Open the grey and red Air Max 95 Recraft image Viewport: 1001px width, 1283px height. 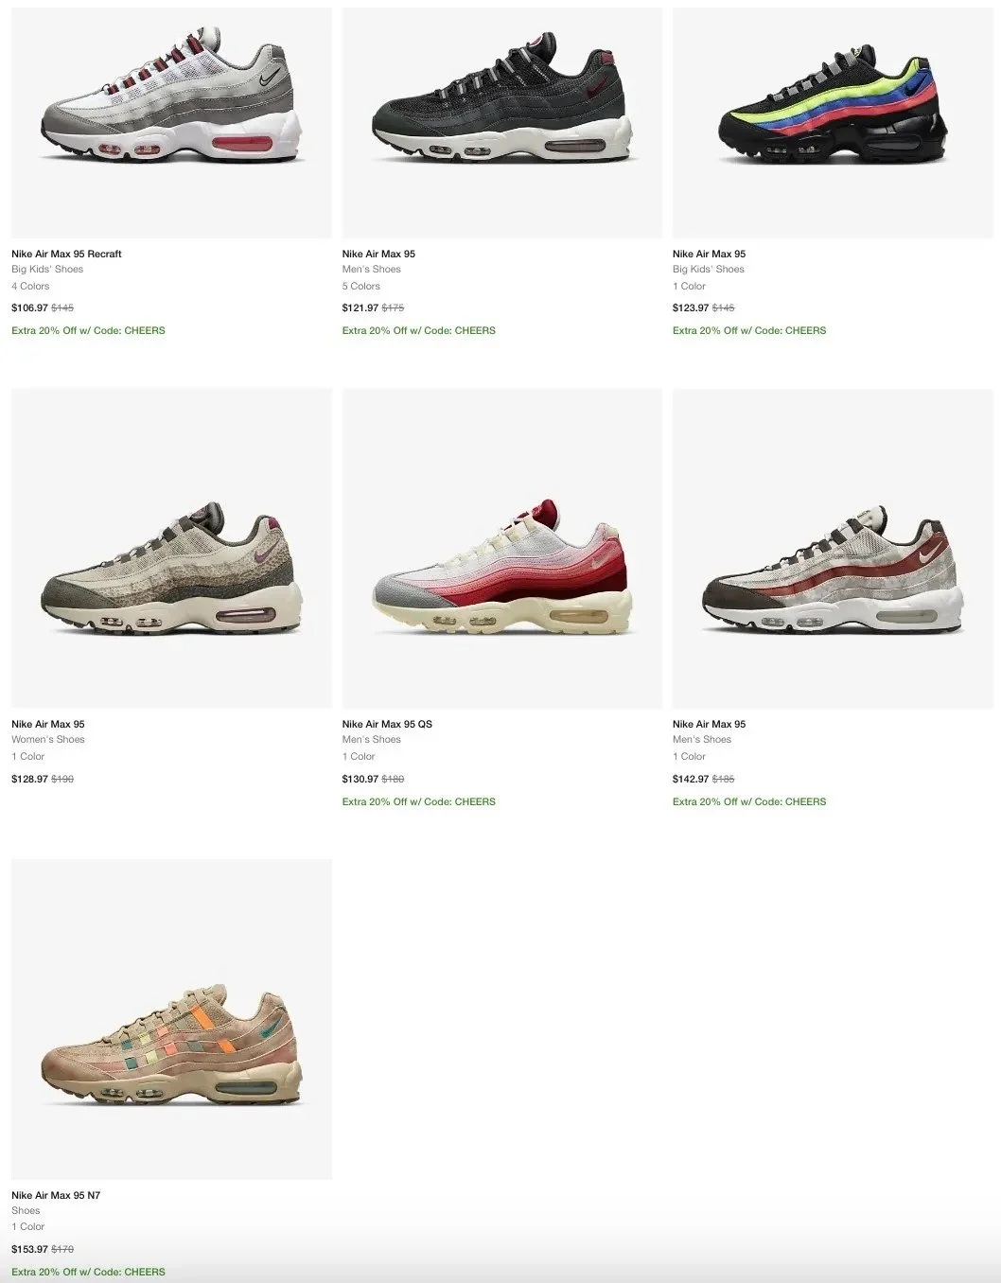[171, 123]
